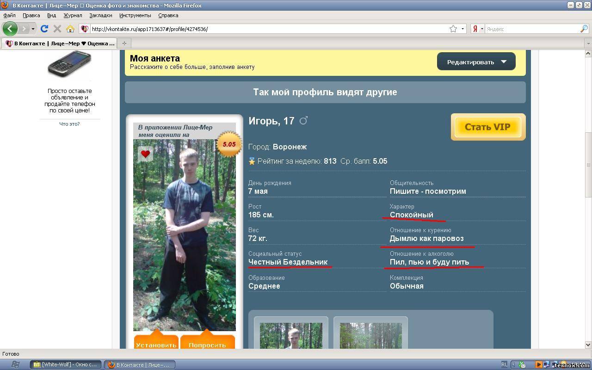Viewport: 592px width, 370px height.
Task: Click the scrollbar down arrow
Action: [588, 345]
